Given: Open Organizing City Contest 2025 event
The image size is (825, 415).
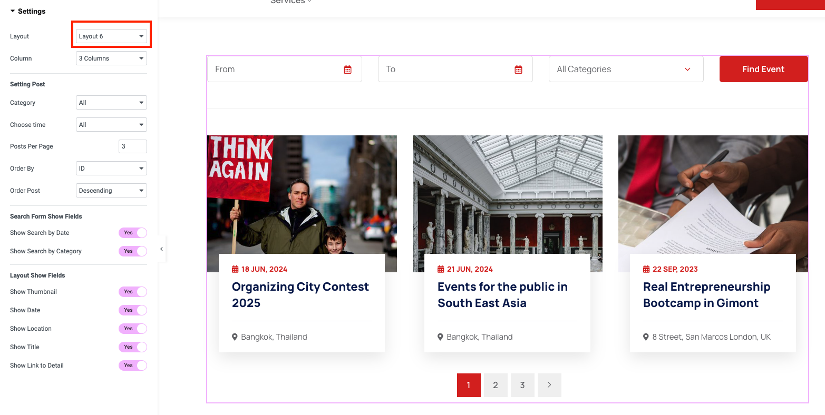Looking at the screenshot, I should click(300, 295).
